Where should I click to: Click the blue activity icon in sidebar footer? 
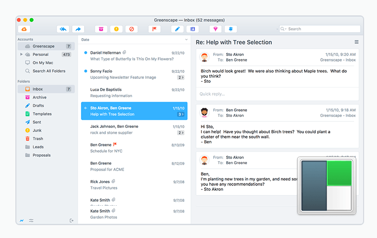tap(22, 221)
